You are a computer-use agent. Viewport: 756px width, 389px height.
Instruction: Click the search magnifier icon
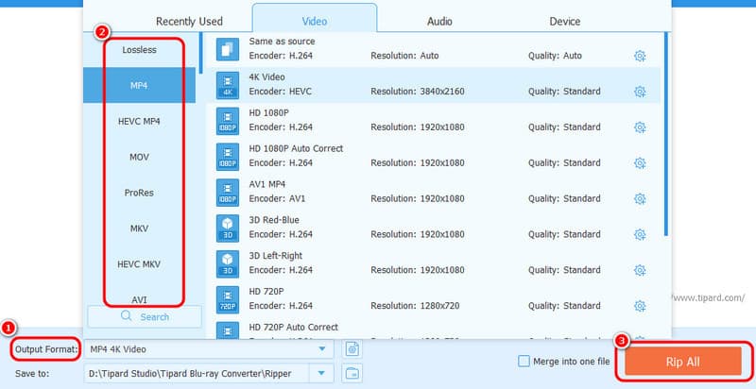click(x=127, y=316)
